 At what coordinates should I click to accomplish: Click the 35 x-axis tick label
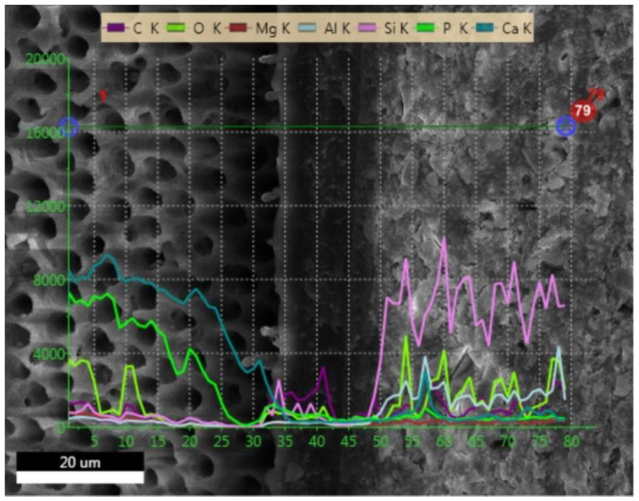(x=285, y=442)
